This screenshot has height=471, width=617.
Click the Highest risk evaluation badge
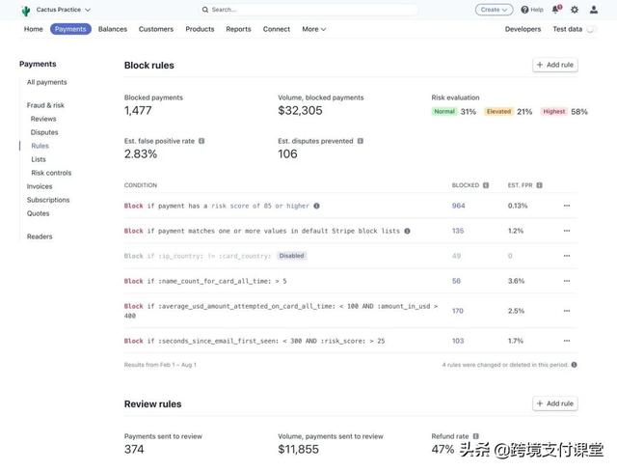pos(553,112)
